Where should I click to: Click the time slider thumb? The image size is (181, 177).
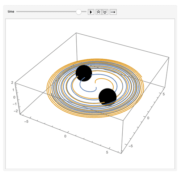point(79,12)
